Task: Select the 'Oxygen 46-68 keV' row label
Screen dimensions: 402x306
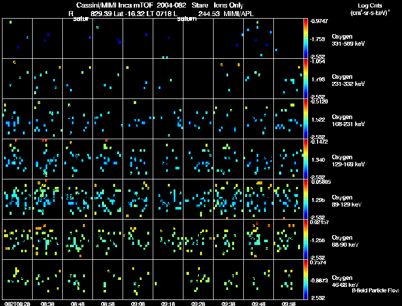Action: click(x=345, y=281)
